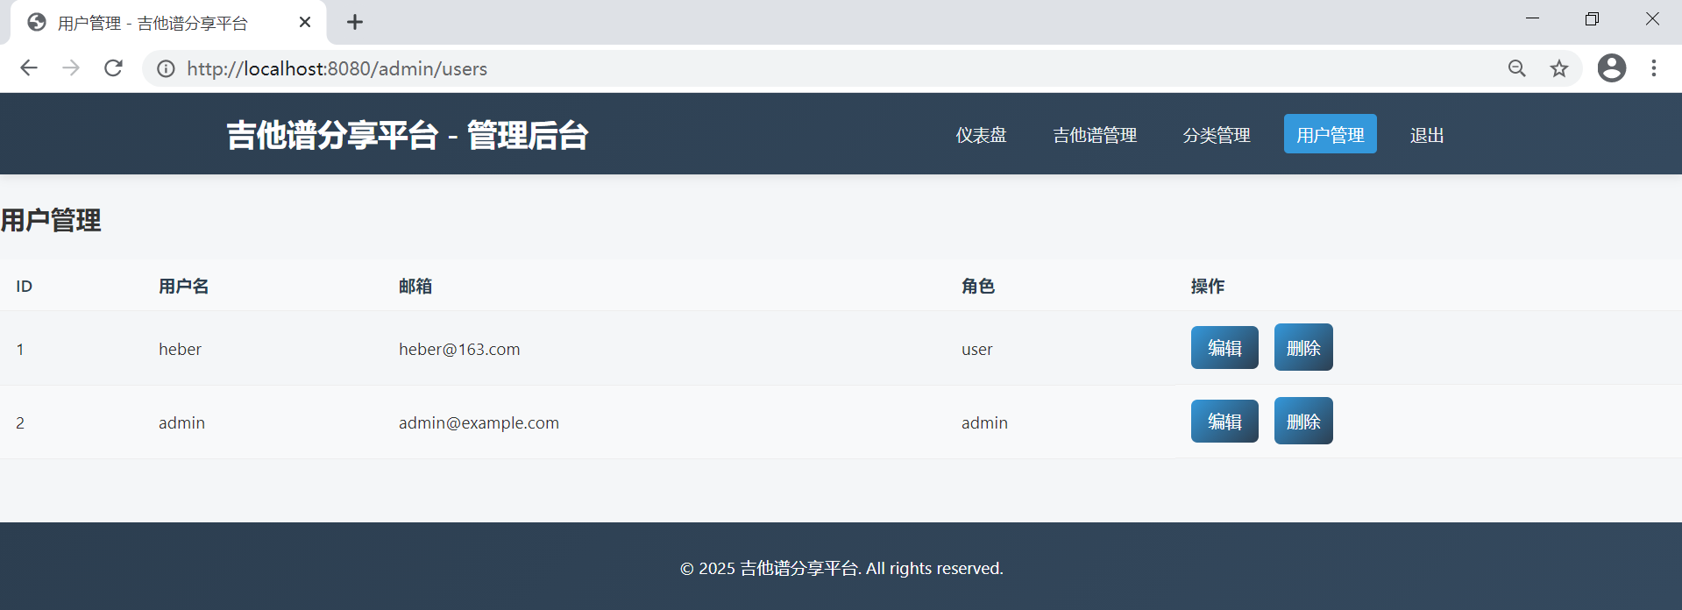The height and width of the screenshot is (610, 1682).
Task: Go to 仪表盘 in navigation
Action: tap(981, 135)
